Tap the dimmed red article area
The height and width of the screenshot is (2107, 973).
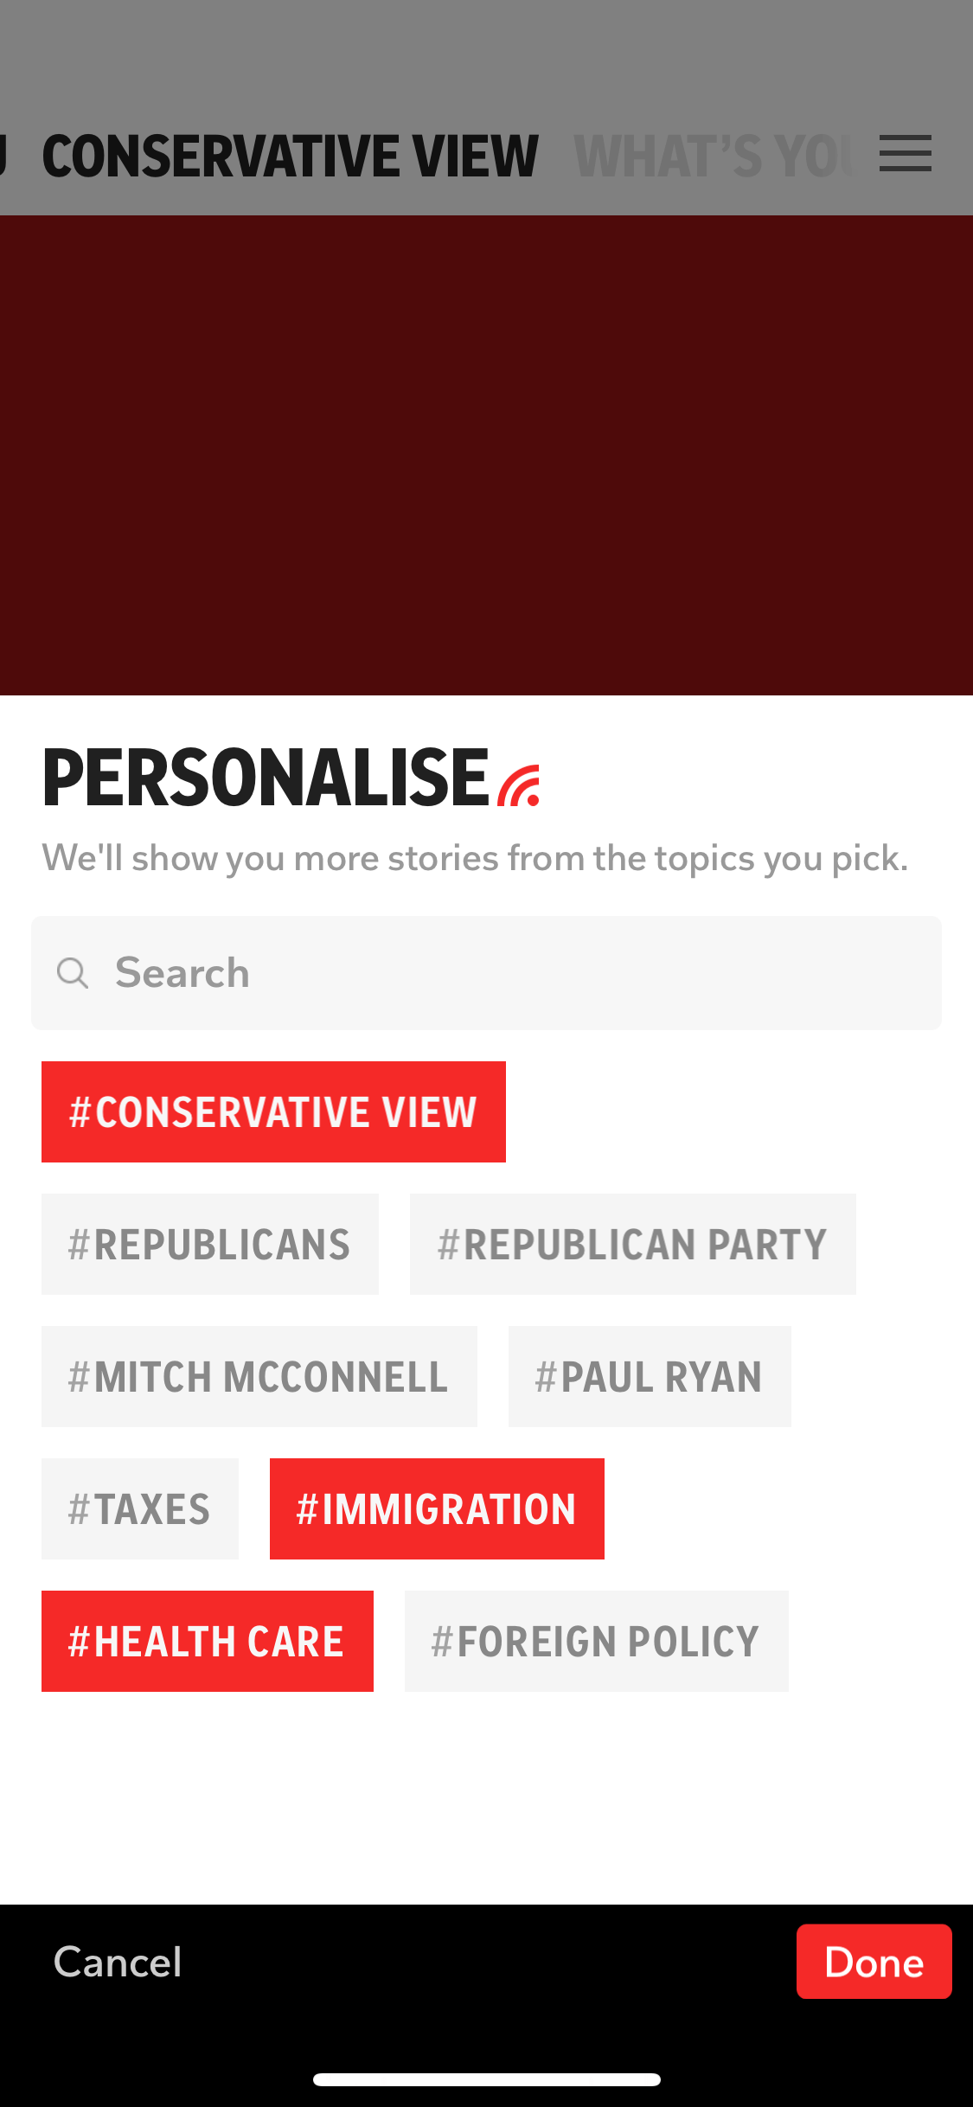point(486,455)
